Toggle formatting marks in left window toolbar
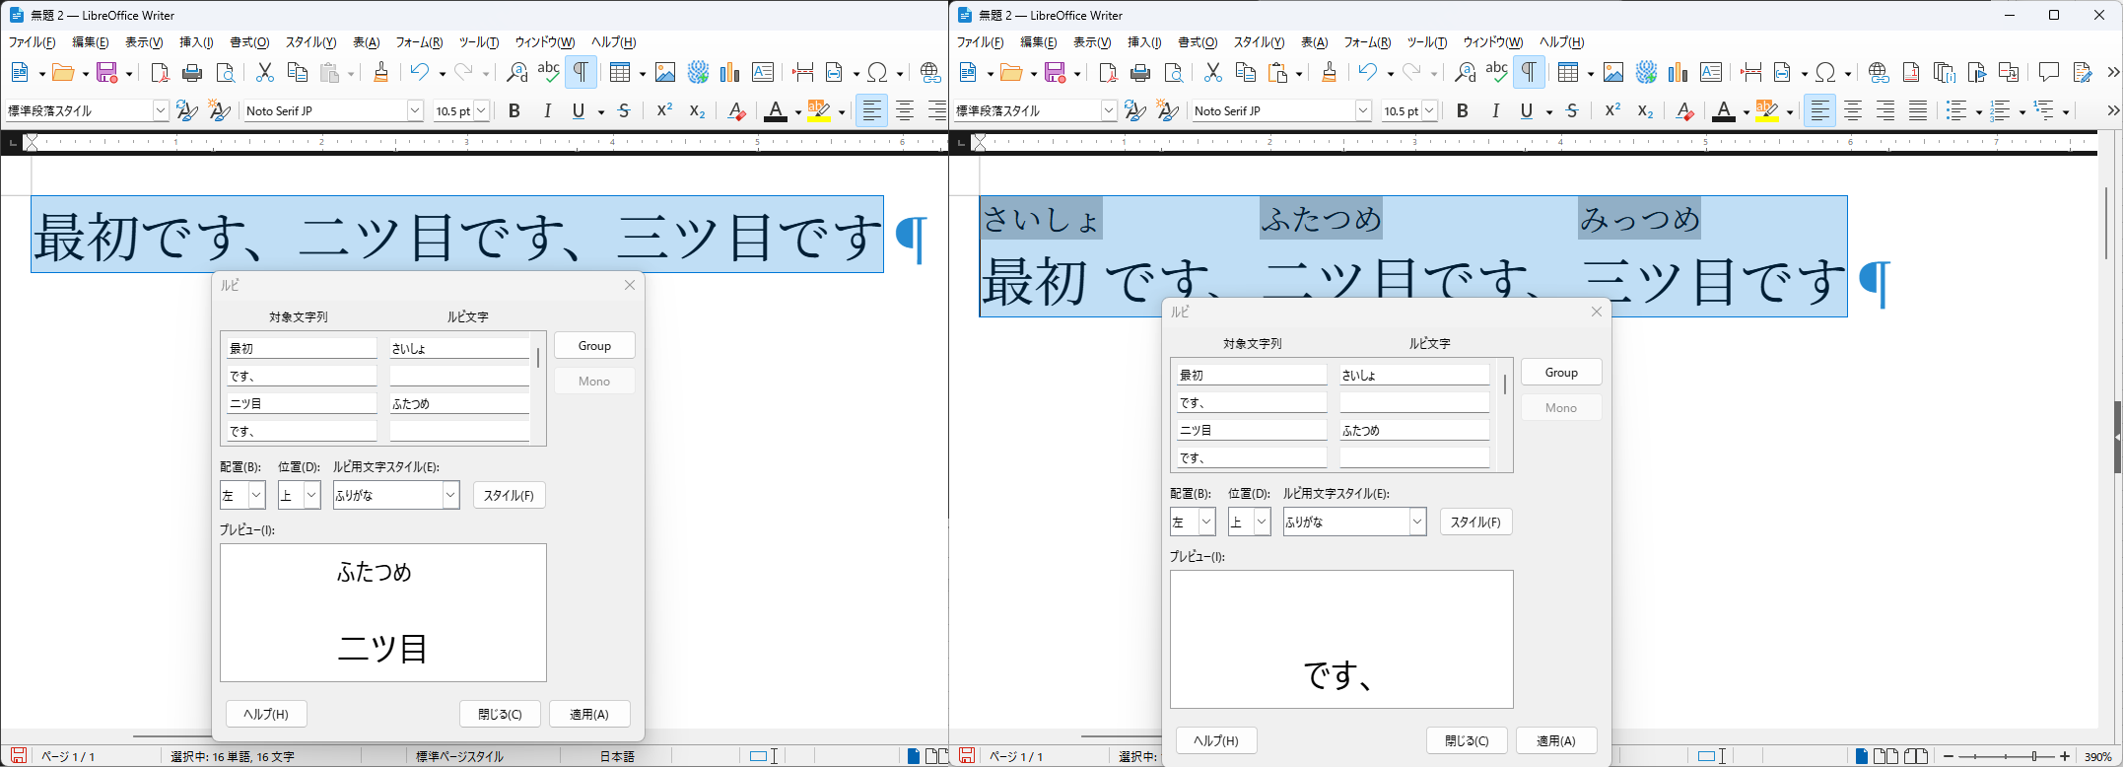 point(581,73)
